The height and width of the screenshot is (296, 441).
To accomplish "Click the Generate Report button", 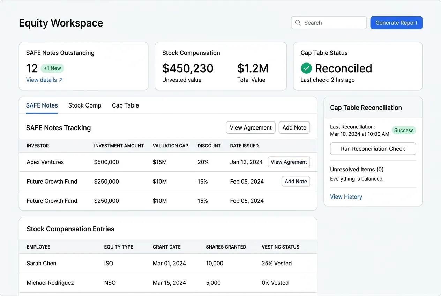I will pyautogui.click(x=396, y=23).
